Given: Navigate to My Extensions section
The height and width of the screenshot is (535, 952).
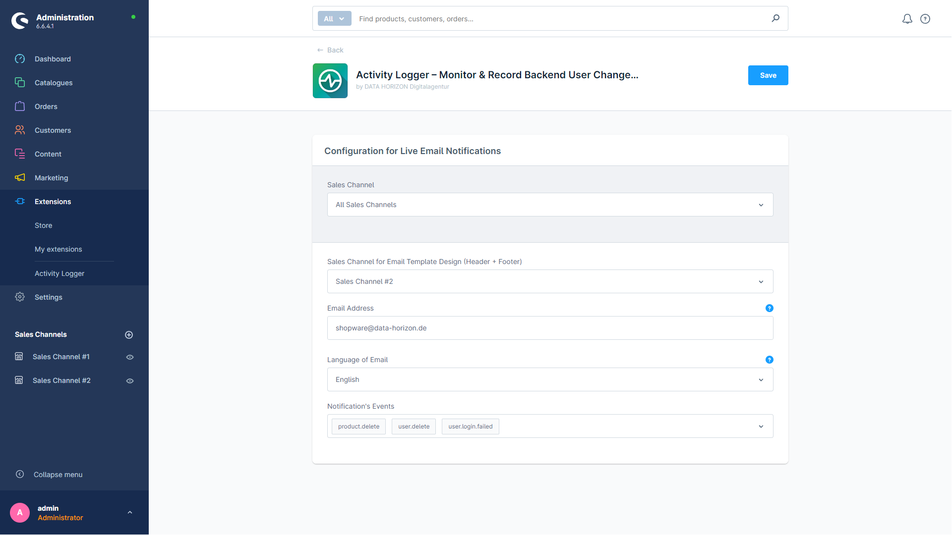Looking at the screenshot, I should [58, 249].
